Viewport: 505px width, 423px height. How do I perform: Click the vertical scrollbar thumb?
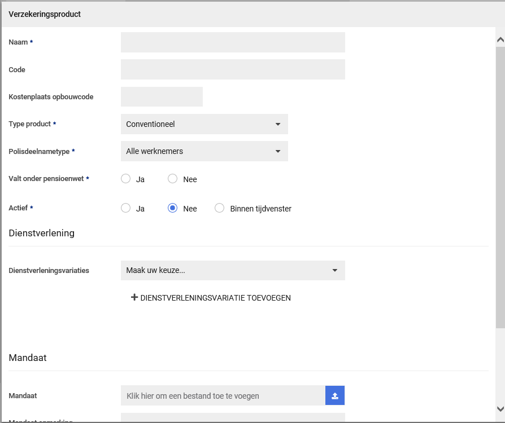(x=500, y=186)
